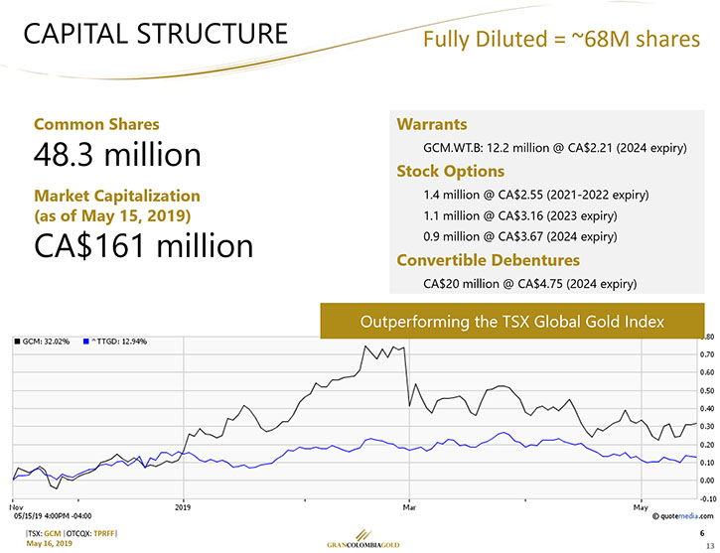The height and width of the screenshot is (553, 720).
Task: Click the '0.00' y-axis value
Action: click(x=707, y=481)
